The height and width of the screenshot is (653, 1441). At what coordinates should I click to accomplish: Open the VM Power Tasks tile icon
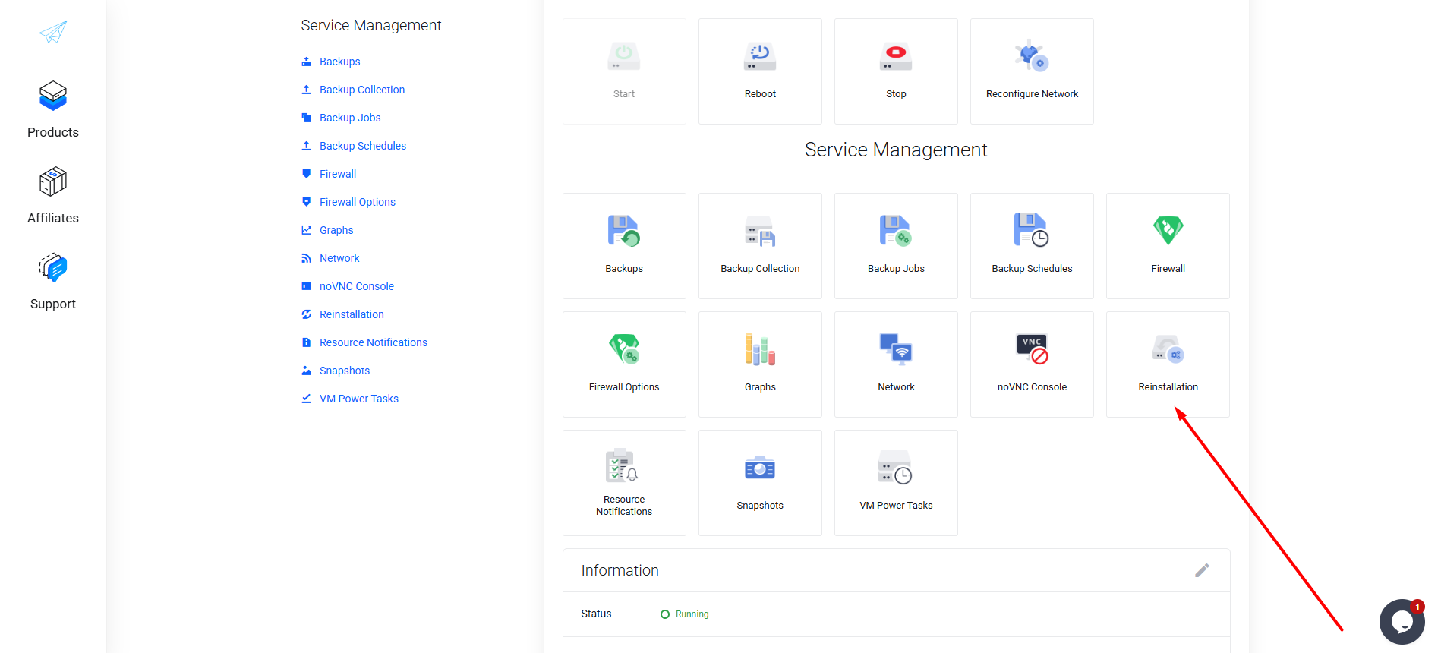click(x=896, y=468)
